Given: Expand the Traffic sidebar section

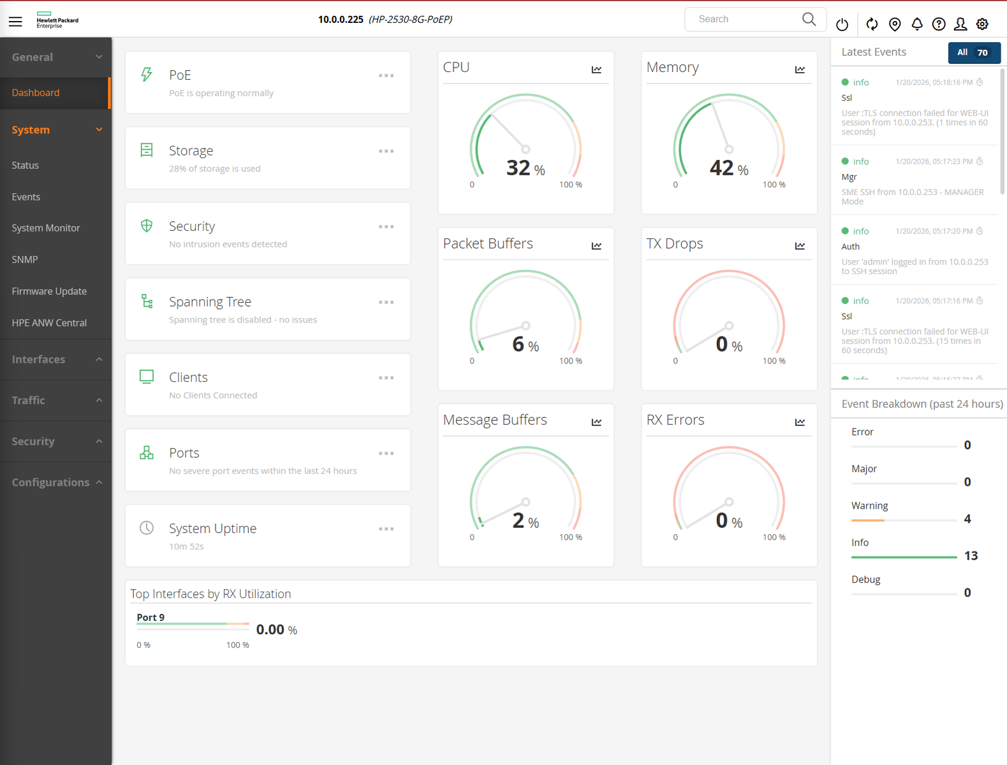Looking at the screenshot, I should pos(55,400).
